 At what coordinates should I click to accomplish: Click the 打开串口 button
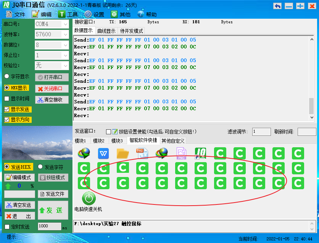click(x=52, y=77)
